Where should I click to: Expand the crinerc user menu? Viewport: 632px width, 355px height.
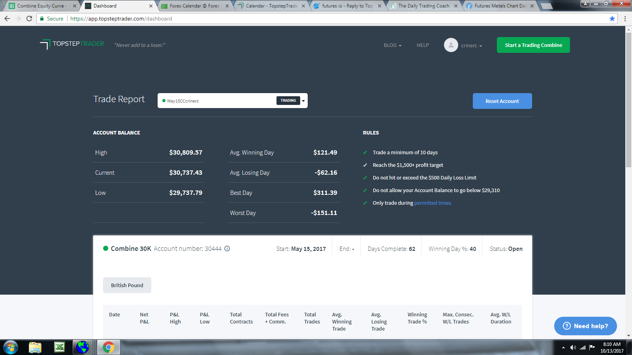472,45
